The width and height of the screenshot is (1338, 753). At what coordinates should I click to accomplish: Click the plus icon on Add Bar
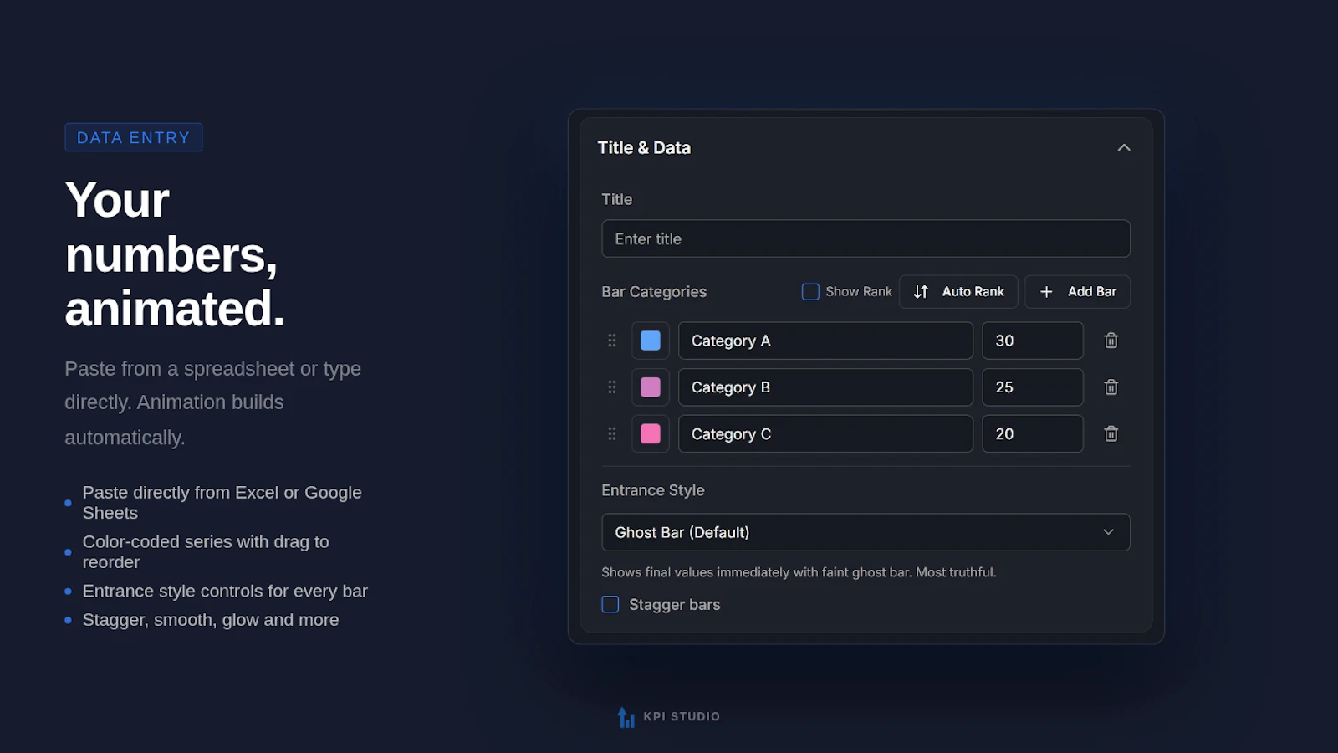tap(1045, 291)
